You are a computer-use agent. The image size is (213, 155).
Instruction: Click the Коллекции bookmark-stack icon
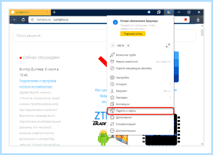pyautogui.click(x=112, y=104)
